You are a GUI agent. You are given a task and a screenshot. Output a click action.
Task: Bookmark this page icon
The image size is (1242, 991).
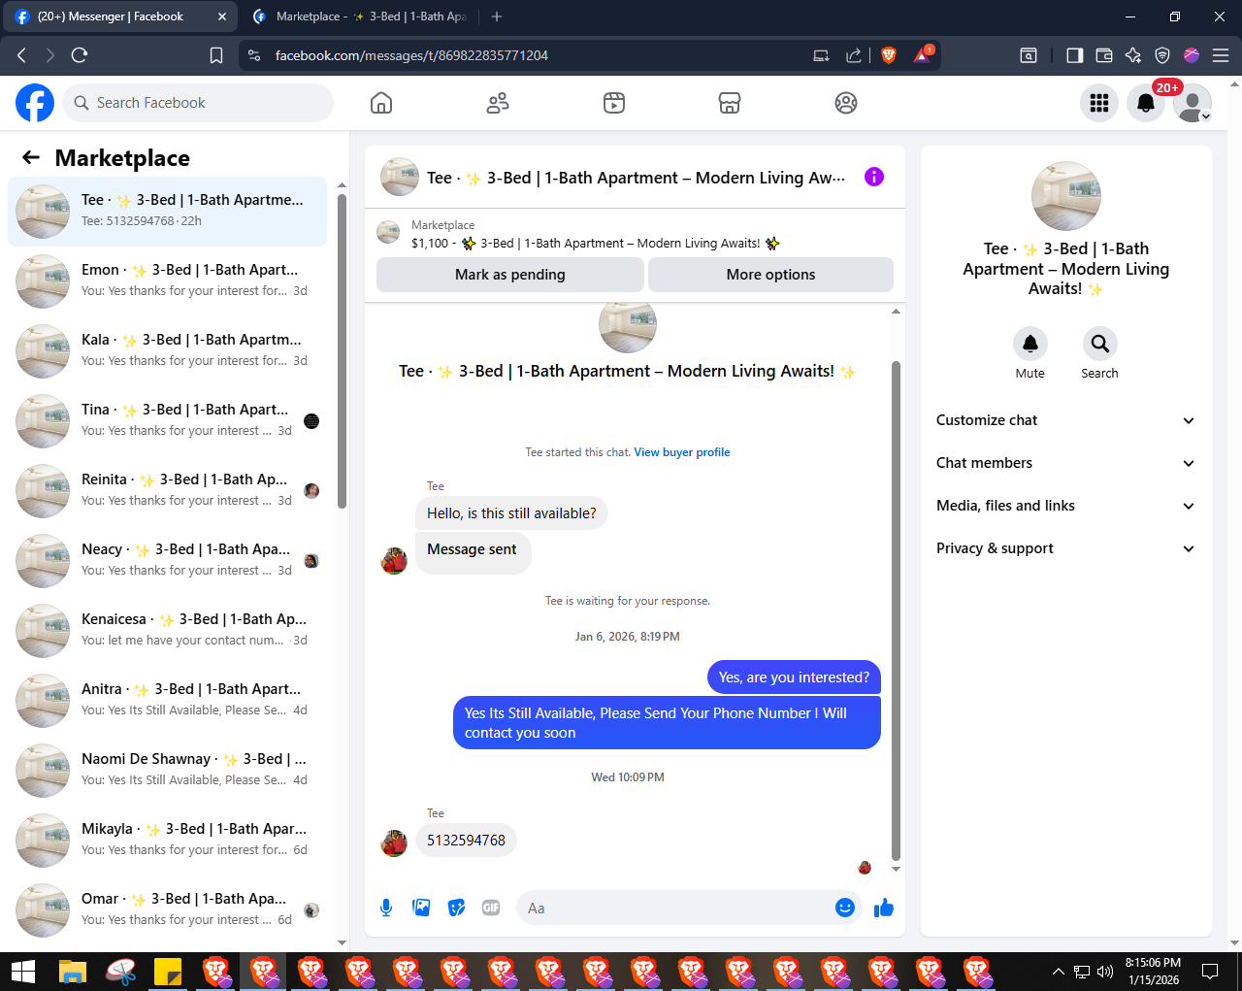pyautogui.click(x=216, y=55)
